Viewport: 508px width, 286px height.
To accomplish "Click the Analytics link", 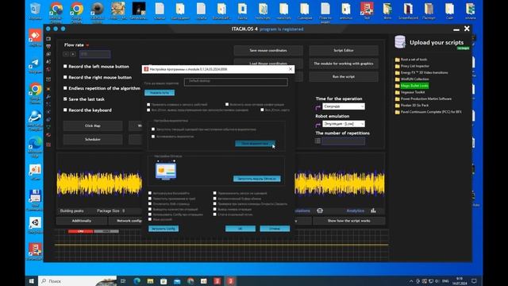I will tap(356, 211).
